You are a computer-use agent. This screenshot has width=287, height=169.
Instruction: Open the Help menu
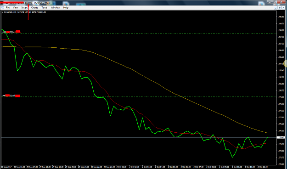(66, 8)
